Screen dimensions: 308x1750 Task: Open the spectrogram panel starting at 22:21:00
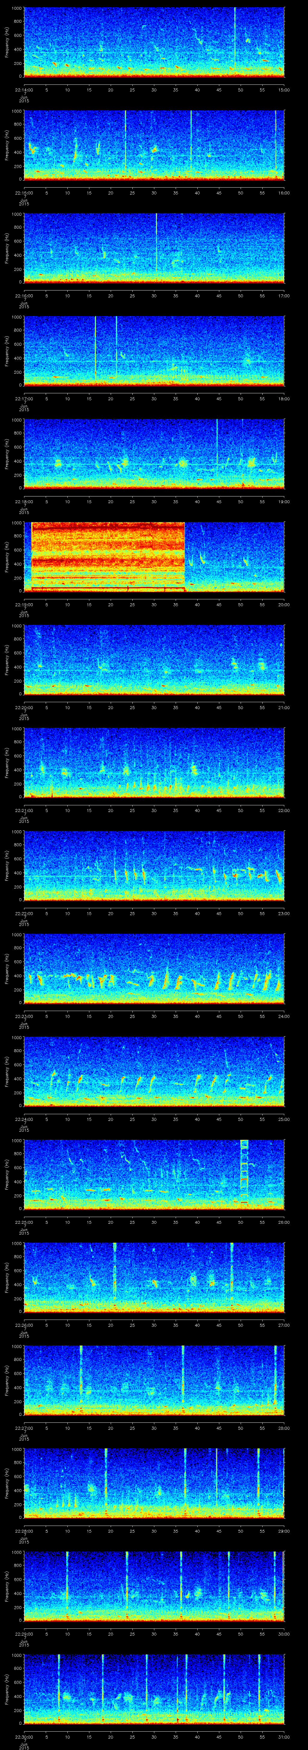[x=154, y=762]
